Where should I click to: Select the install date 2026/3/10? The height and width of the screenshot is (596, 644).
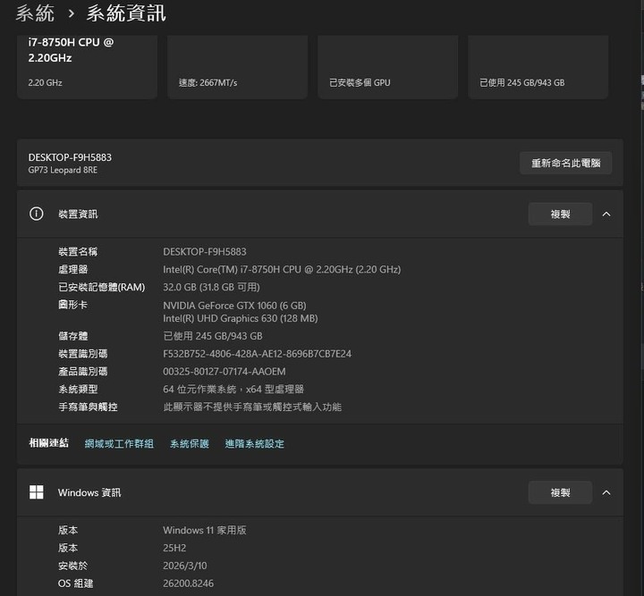point(185,566)
